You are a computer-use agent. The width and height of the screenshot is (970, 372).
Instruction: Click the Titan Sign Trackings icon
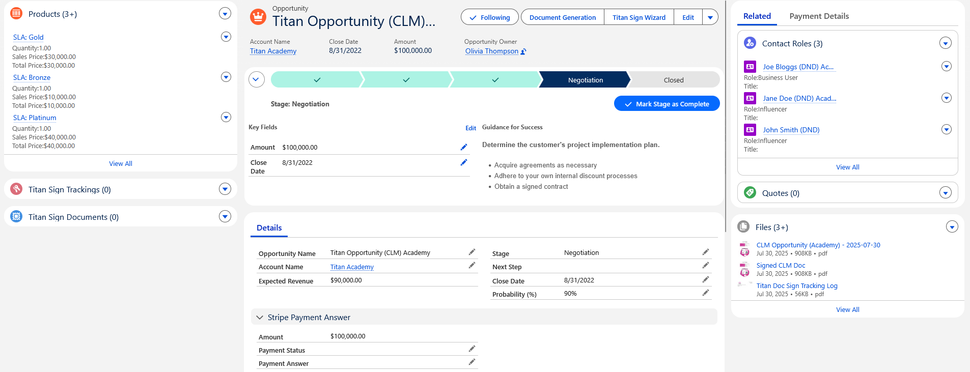[x=16, y=189]
